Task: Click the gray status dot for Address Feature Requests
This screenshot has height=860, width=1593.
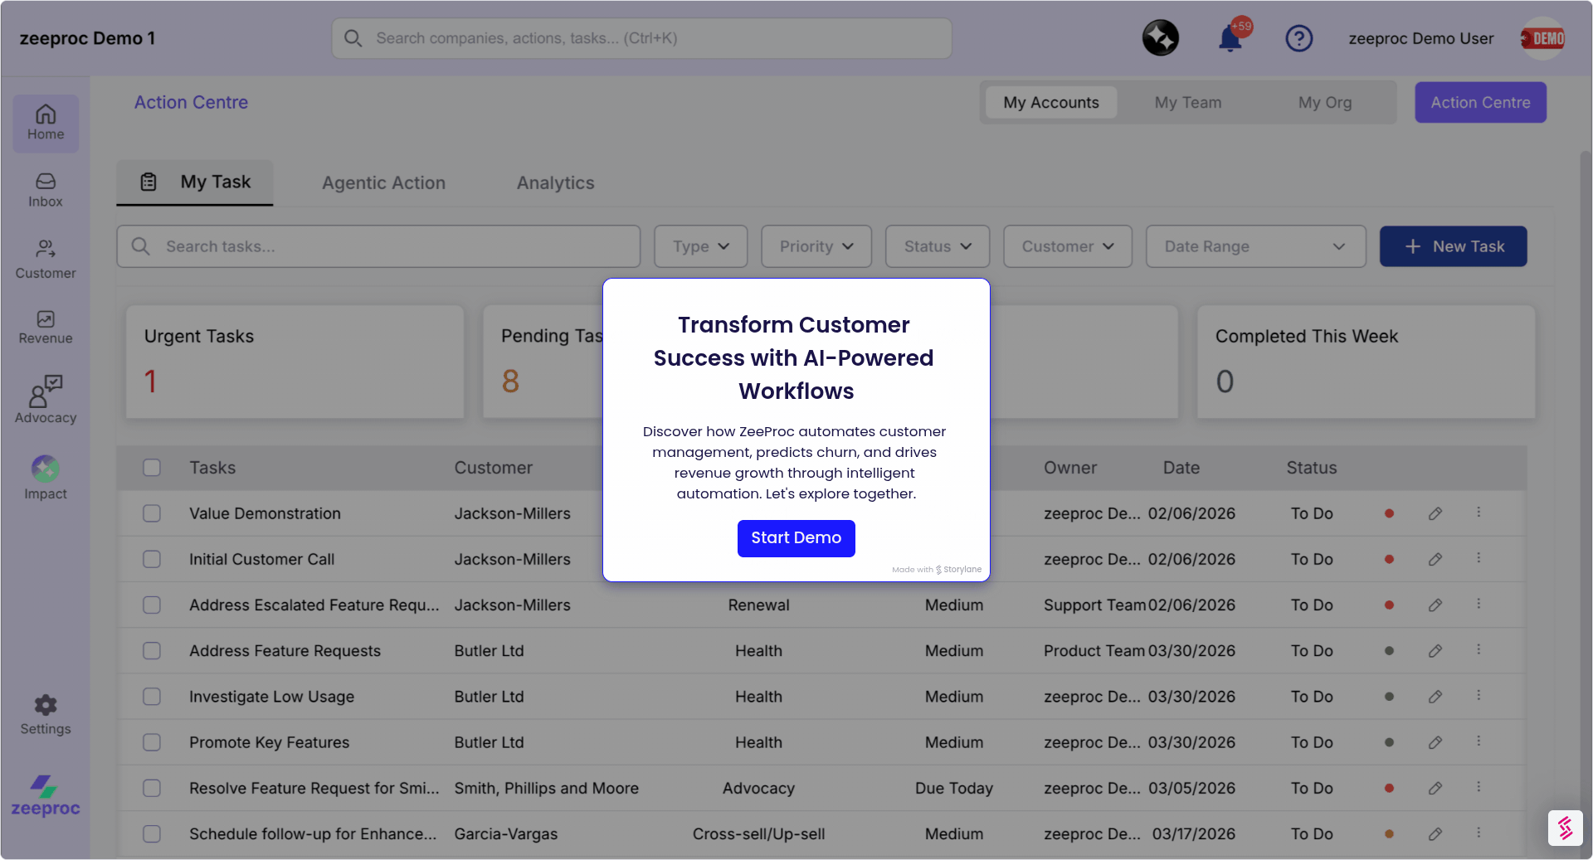Action: [x=1389, y=651]
